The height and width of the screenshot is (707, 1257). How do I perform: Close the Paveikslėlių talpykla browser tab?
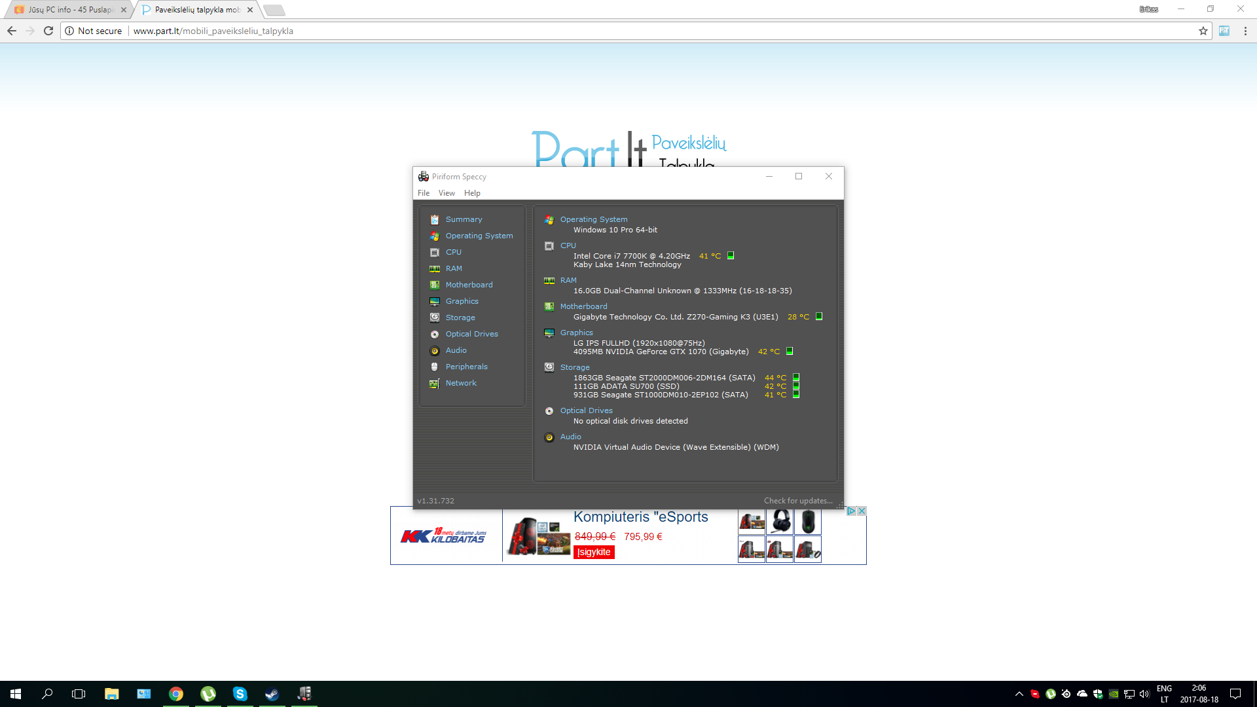tap(250, 10)
